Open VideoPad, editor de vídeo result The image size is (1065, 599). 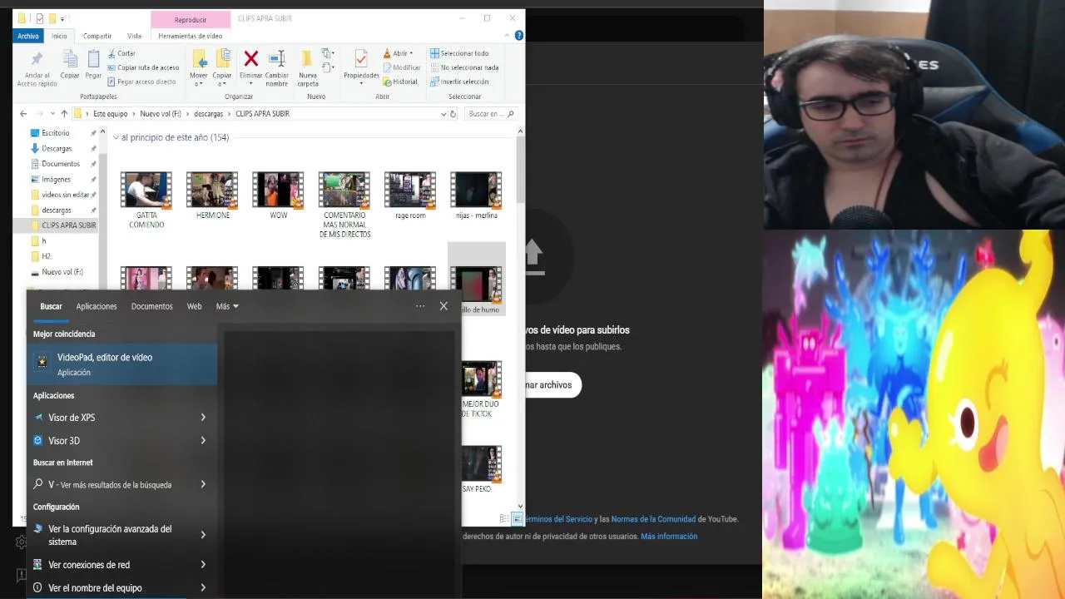coord(121,364)
